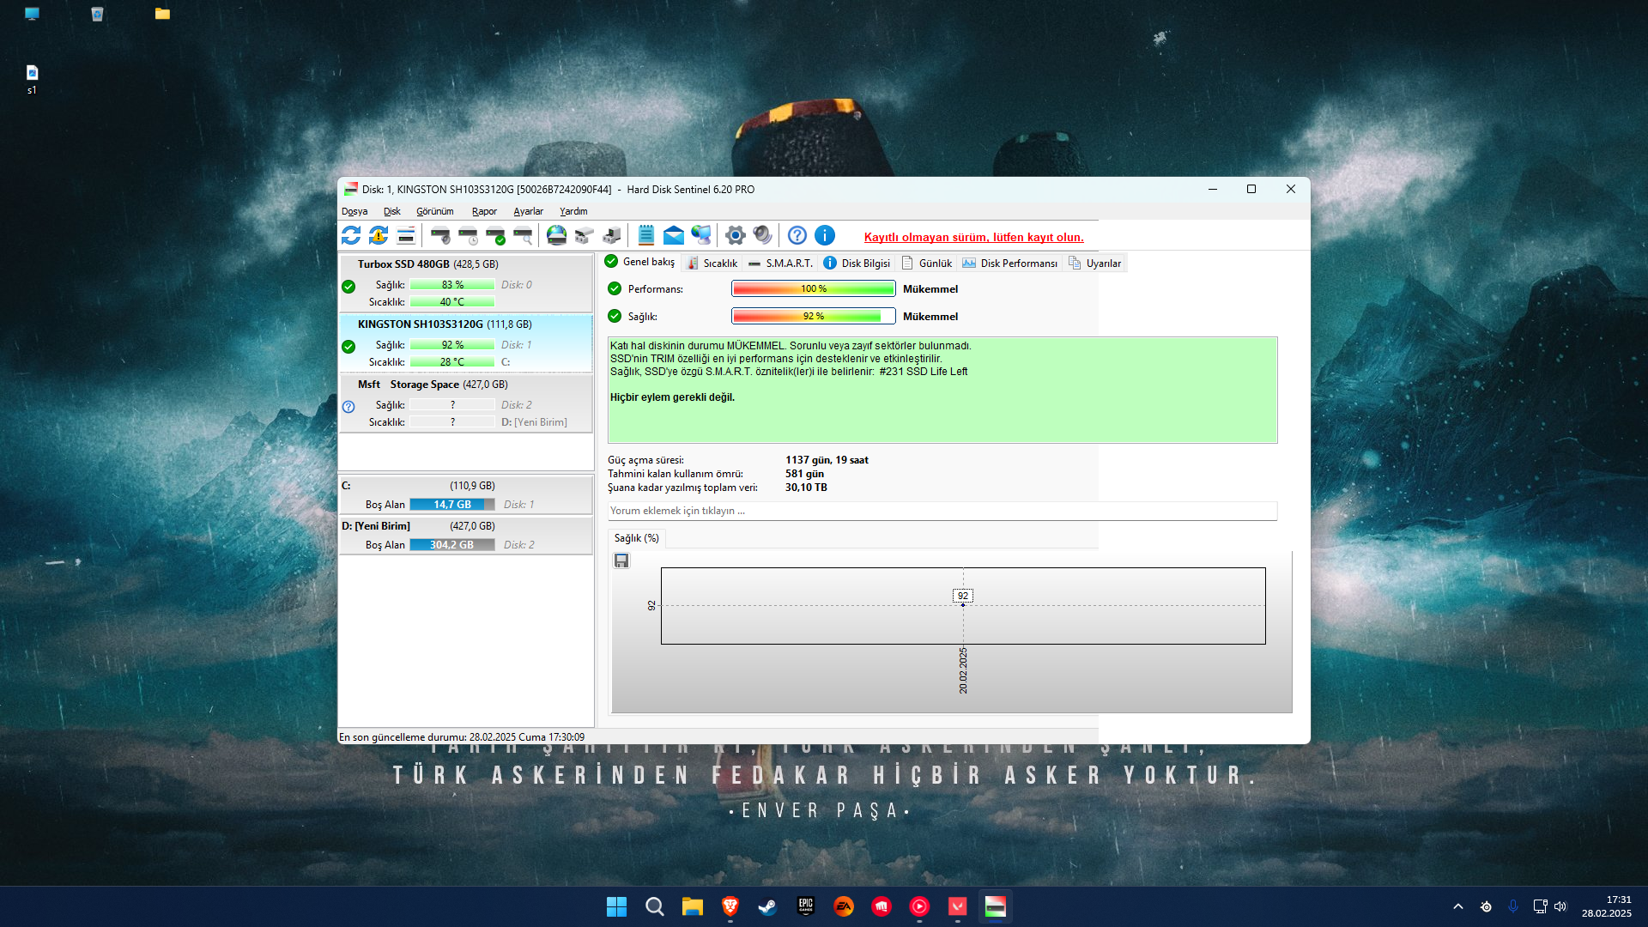Click the speaker sound toolbar icon
This screenshot has height=927, width=1648.
pyautogui.click(x=762, y=235)
